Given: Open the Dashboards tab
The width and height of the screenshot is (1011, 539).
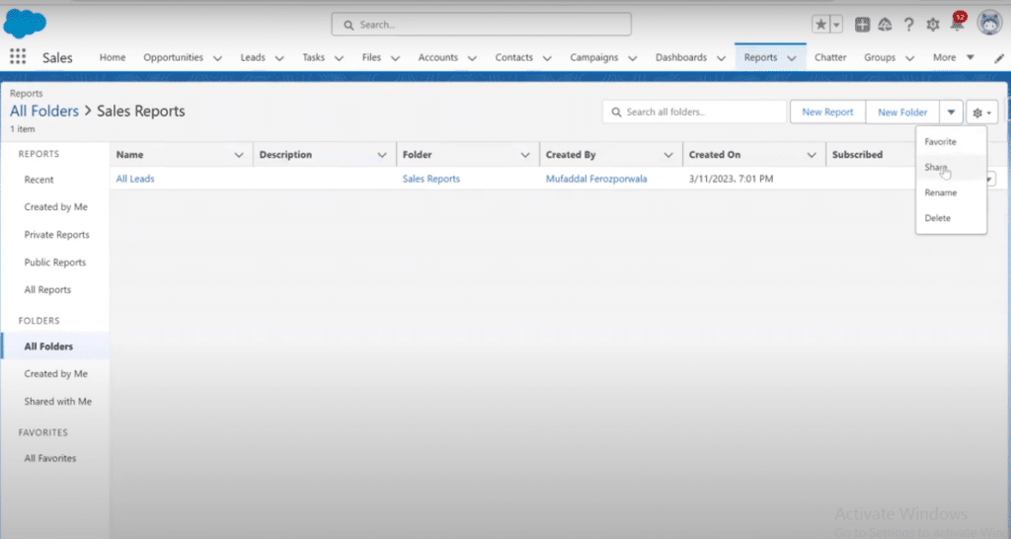Looking at the screenshot, I should (681, 57).
